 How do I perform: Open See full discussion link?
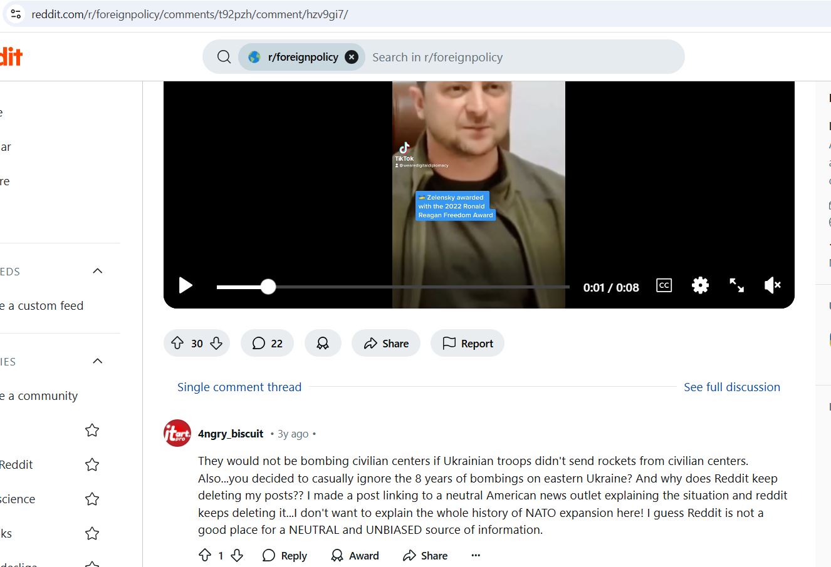[732, 387]
